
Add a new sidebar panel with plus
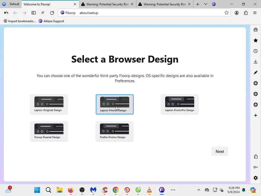coord(256,115)
